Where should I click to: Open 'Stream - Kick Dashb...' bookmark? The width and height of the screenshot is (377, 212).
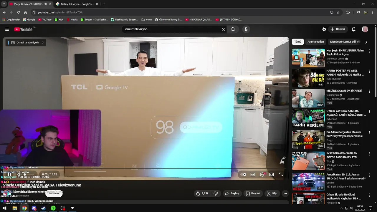click(x=94, y=20)
